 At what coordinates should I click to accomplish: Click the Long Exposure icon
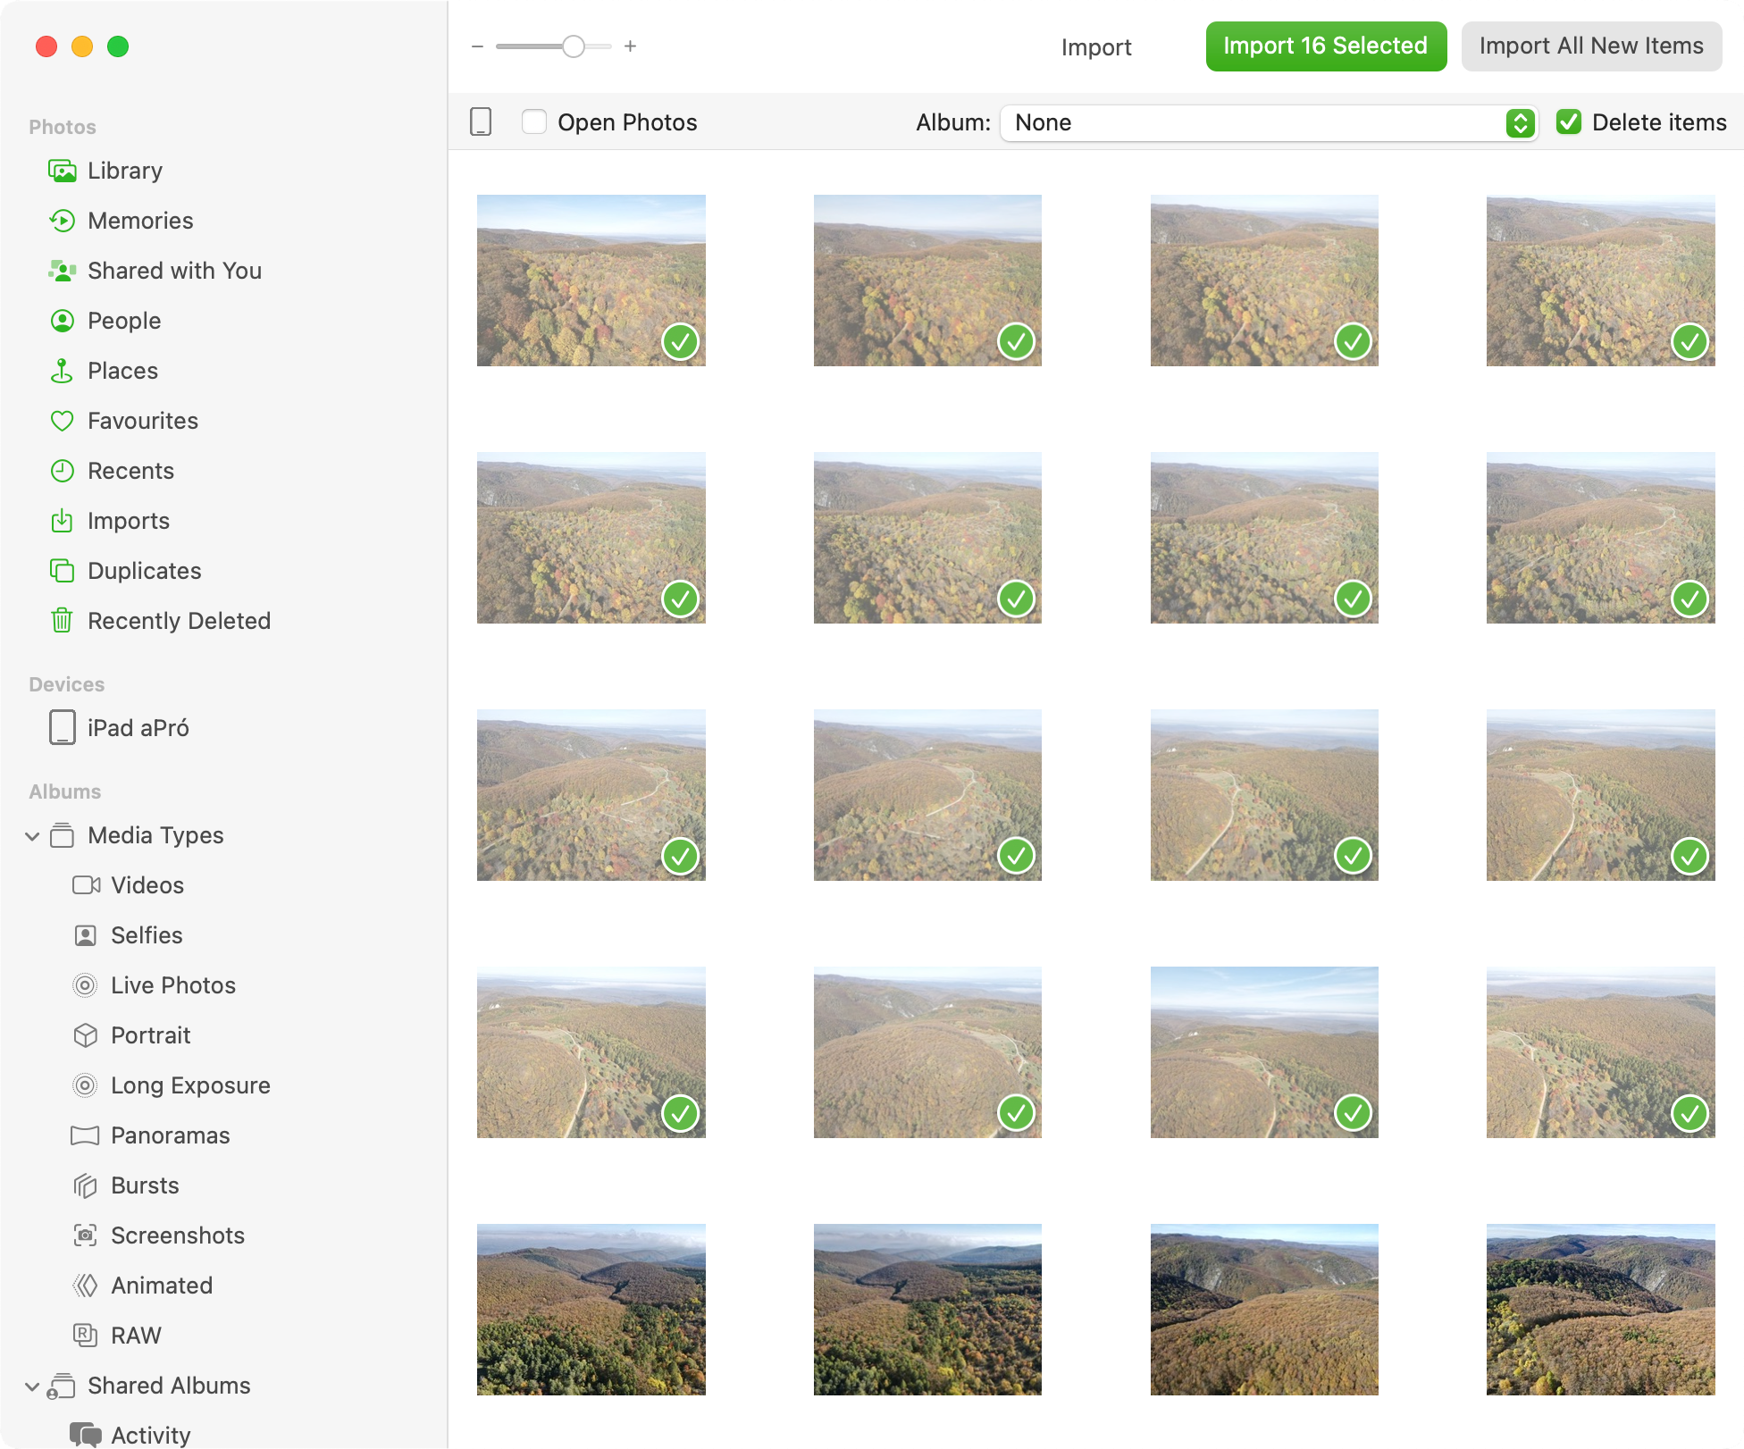(x=86, y=1085)
